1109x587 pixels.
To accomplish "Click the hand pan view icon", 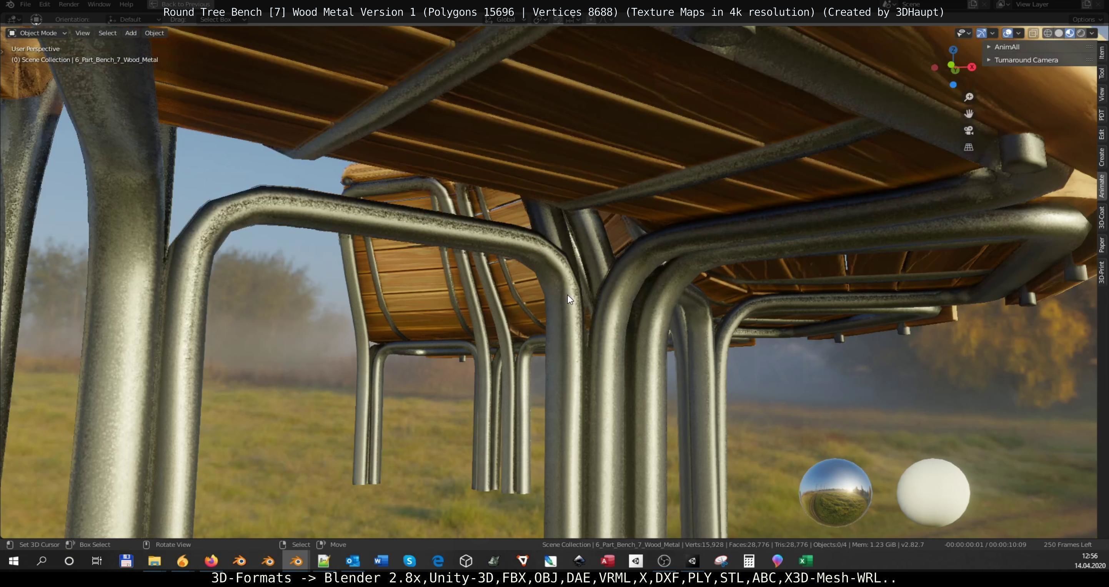I will [969, 114].
